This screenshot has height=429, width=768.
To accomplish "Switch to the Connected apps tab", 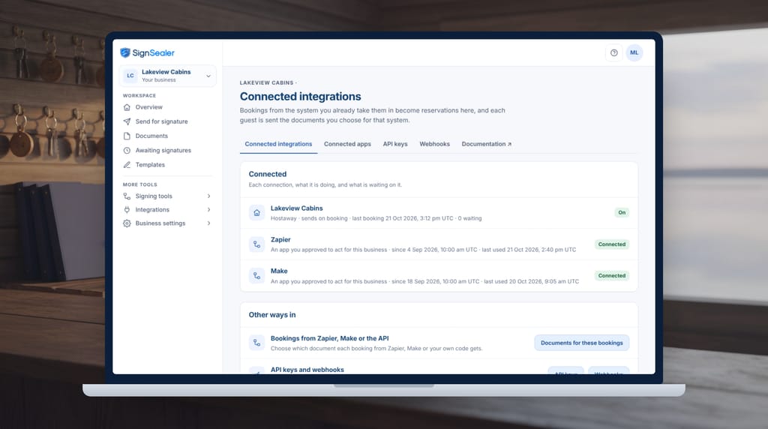I will click(347, 144).
